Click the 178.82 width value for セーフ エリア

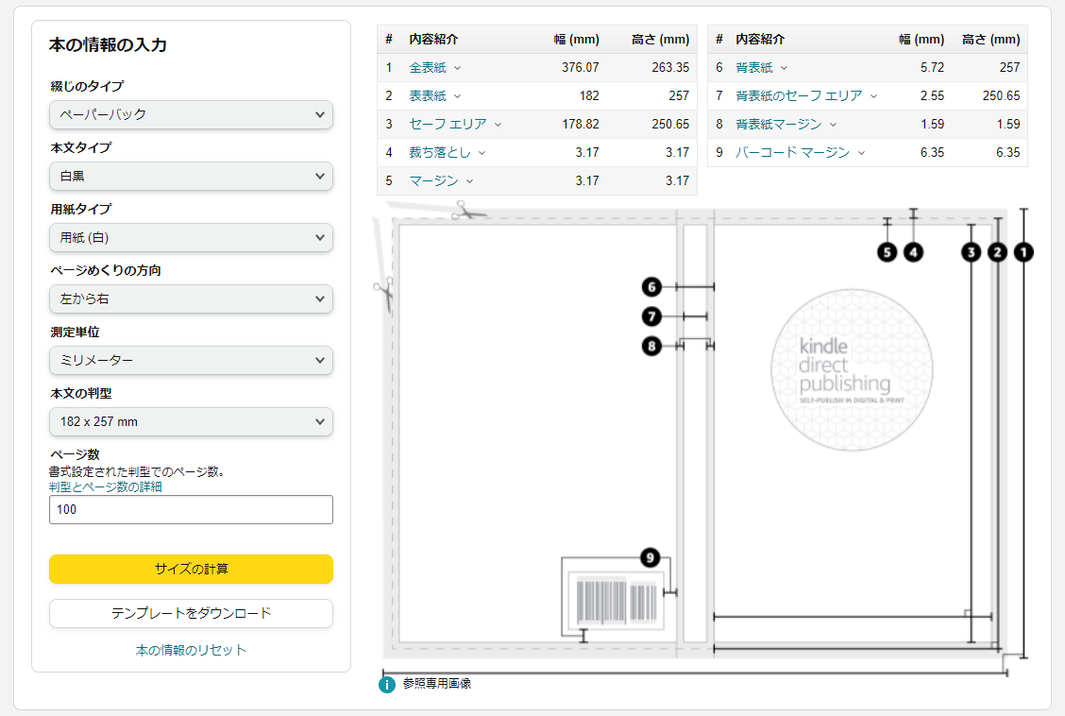click(x=580, y=125)
